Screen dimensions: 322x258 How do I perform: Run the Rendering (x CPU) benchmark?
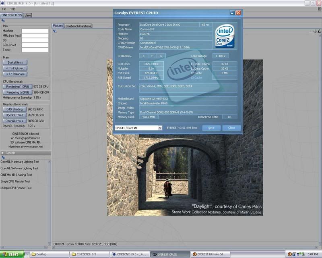tap(17, 92)
